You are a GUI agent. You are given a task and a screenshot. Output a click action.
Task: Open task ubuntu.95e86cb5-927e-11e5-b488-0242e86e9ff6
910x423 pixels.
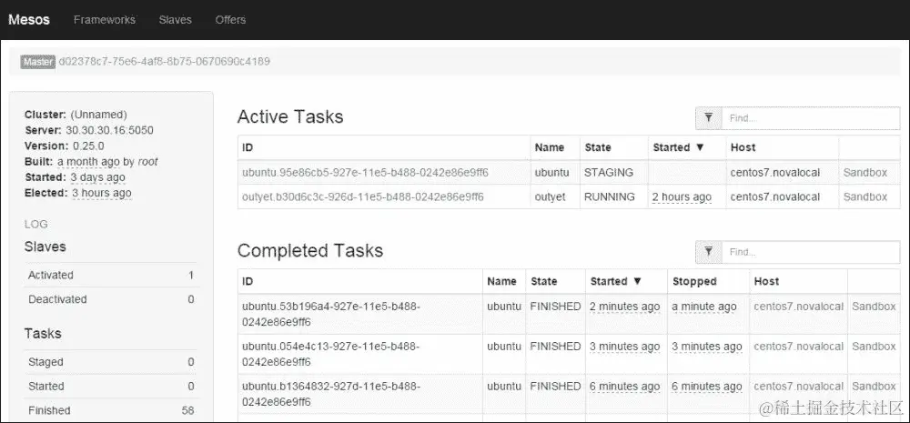point(365,172)
